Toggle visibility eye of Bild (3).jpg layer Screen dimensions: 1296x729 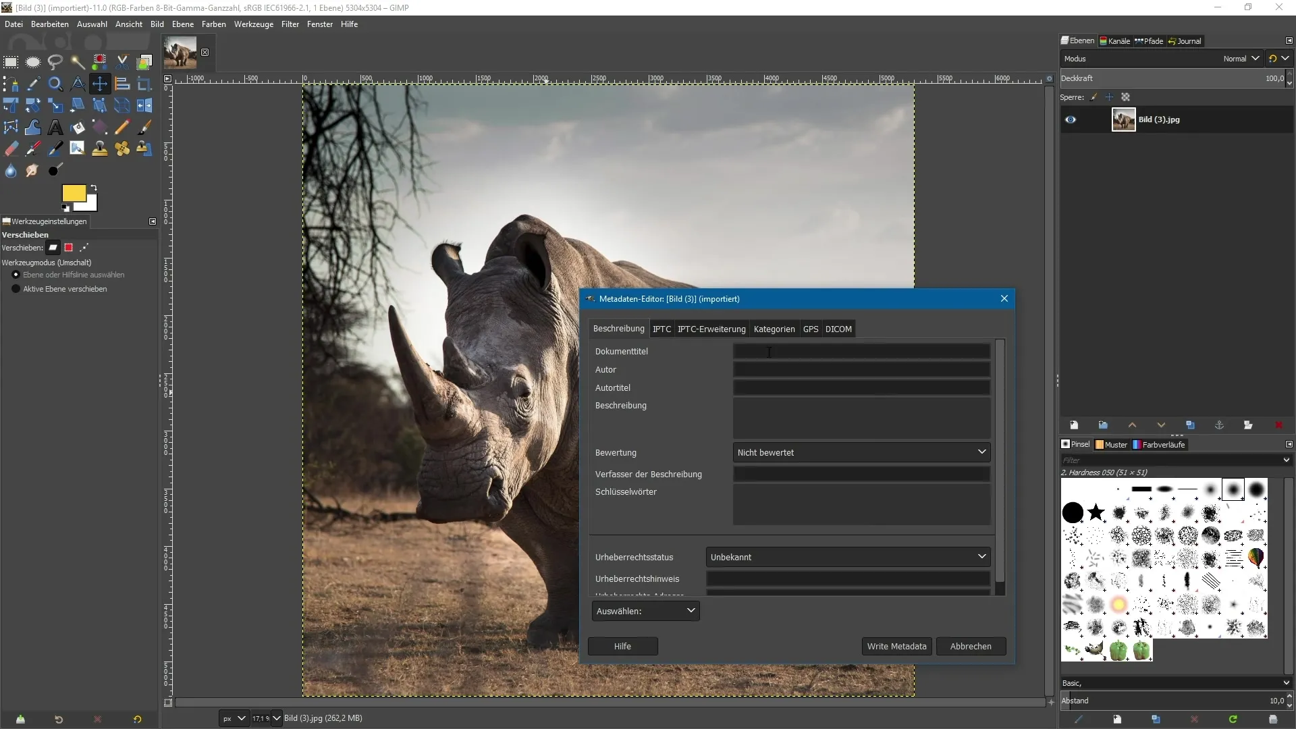(1071, 120)
